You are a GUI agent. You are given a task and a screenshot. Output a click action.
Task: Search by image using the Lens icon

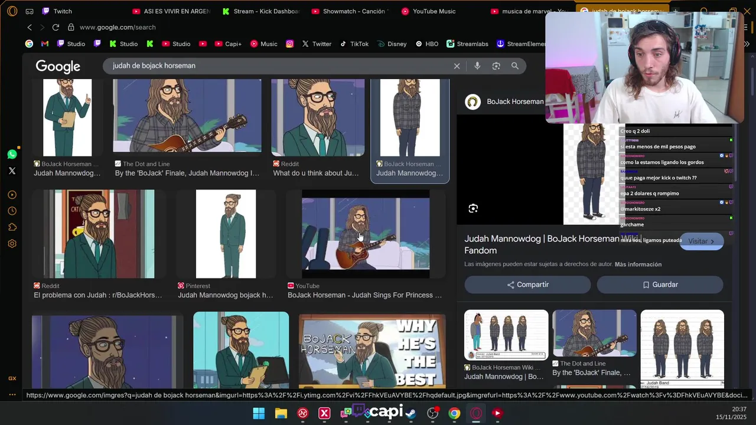[496, 66]
